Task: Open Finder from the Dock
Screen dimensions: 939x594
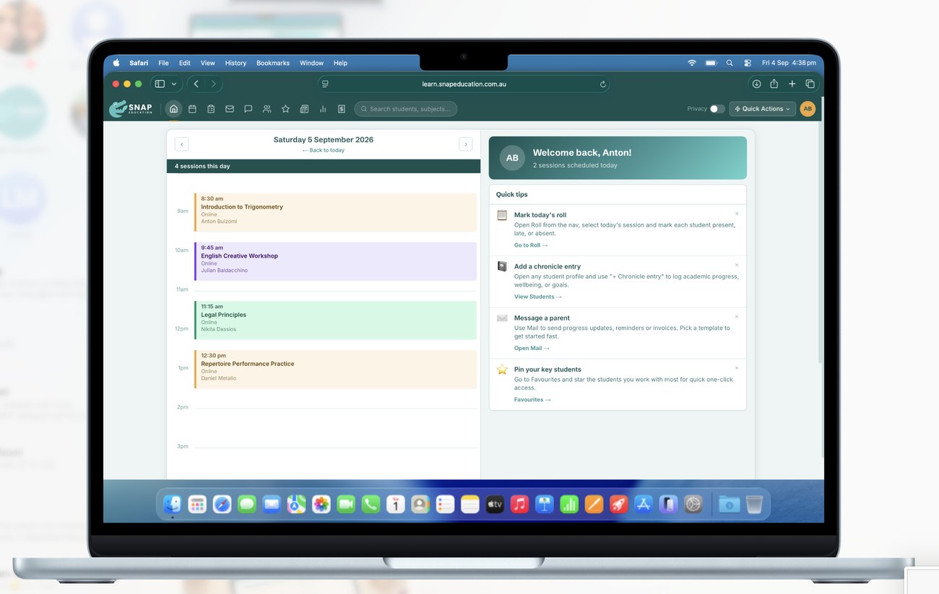Action: tap(172, 504)
